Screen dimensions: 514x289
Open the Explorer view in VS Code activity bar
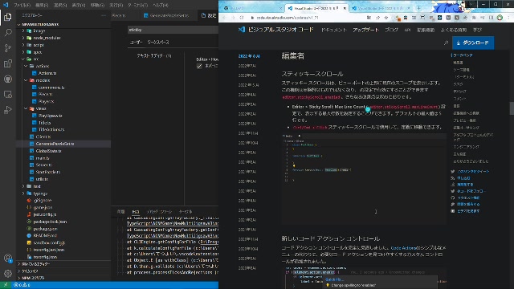pyautogui.click(x=8, y=17)
